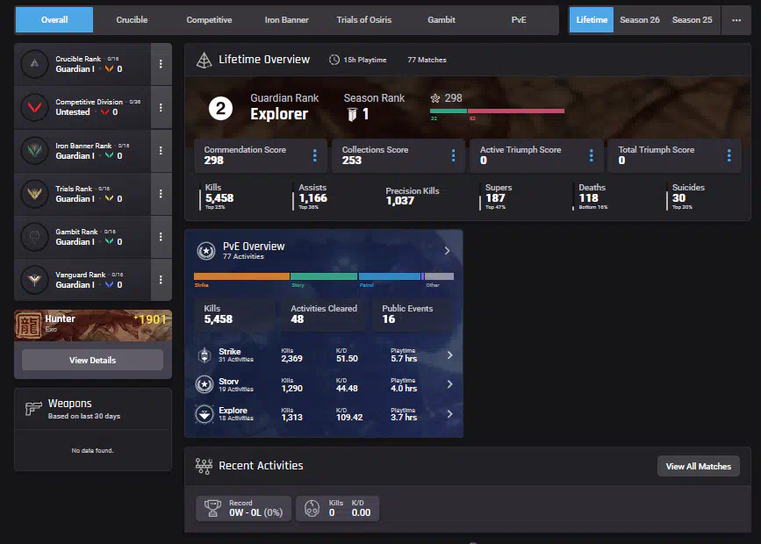Open the Crucible Rank options menu
The image size is (761, 544).
pyautogui.click(x=161, y=64)
